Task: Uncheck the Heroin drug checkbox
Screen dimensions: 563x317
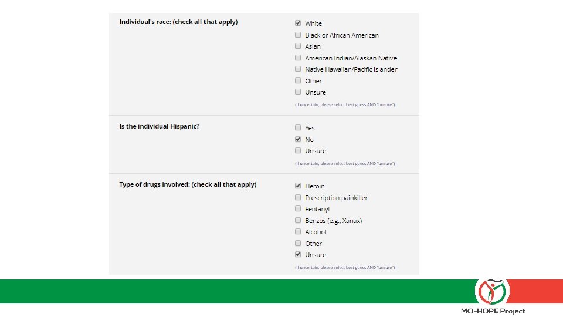Action: pyautogui.click(x=298, y=186)
